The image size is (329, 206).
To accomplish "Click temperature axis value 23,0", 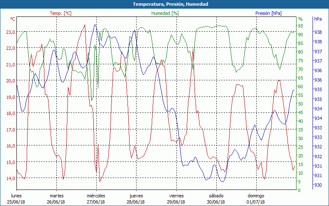I will [11, 32].
